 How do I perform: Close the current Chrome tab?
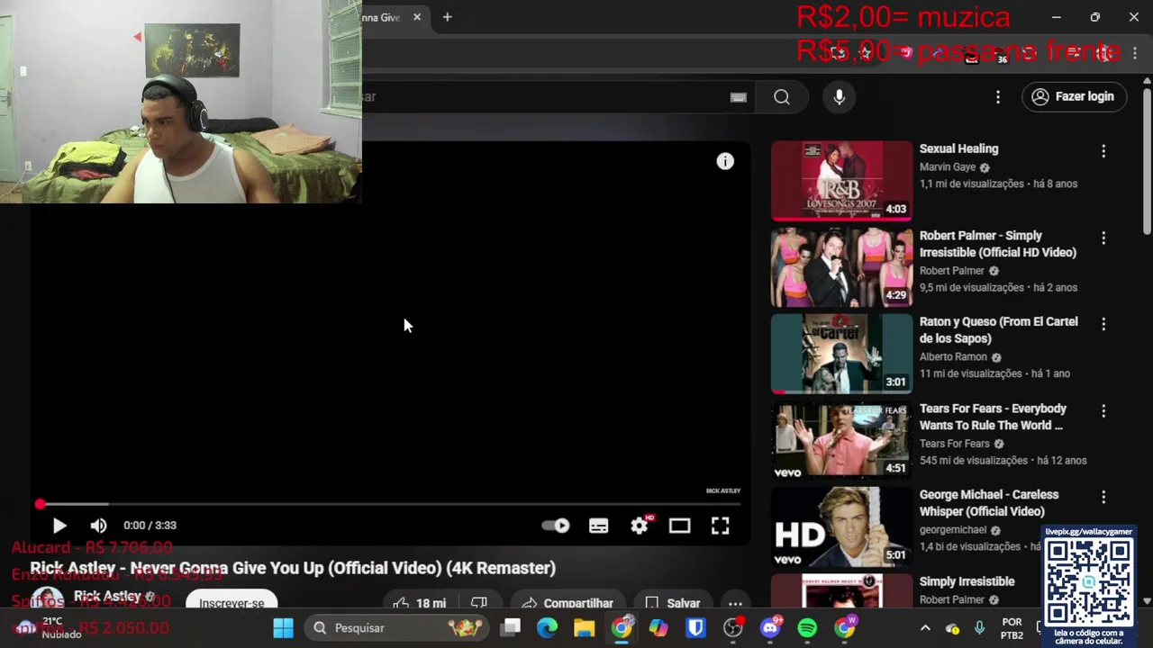click(417, 17)
